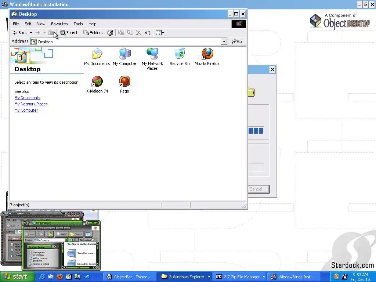Viewport: 376px width, 282px height.
Task: Select the Pego shortcut icon
Action: pyautogui.click(x=124, y=84)
